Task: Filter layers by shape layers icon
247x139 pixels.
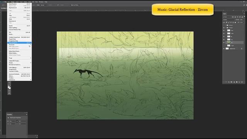Action: pos(240,17)
